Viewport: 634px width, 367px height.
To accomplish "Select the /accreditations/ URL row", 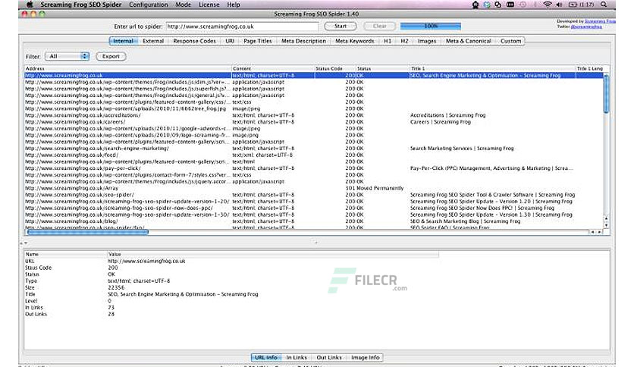I will [314, 115].
